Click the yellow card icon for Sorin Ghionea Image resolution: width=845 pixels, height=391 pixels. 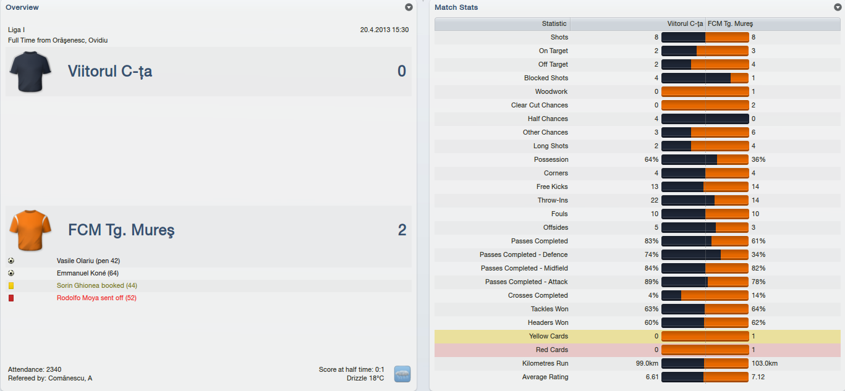[x=11, y=285]
